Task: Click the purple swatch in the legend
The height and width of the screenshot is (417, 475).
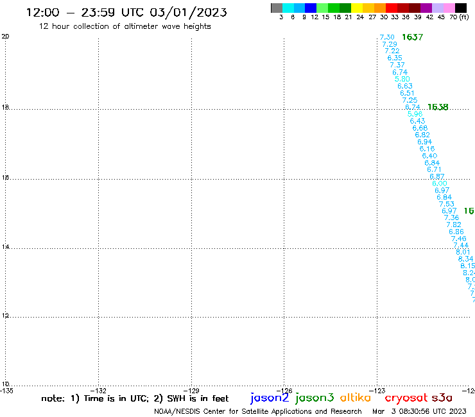Action: coord(426,8)
